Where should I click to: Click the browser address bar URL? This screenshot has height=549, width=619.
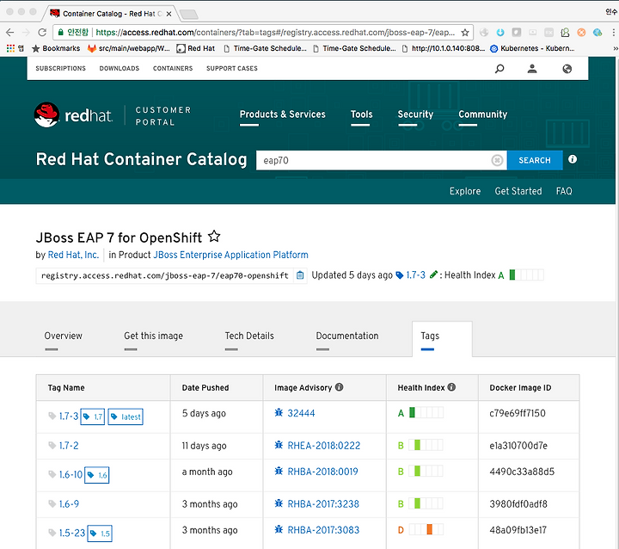click(x=275, y=33)
